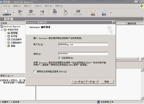
Task: Click the Outbox folder icon in tree
Action: pyautogui.click(x=9, y=36)
